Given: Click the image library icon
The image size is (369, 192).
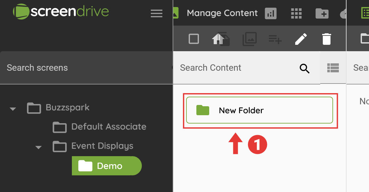Looking at the screenshot, I should pyautogui.click(x=249, y=39).
